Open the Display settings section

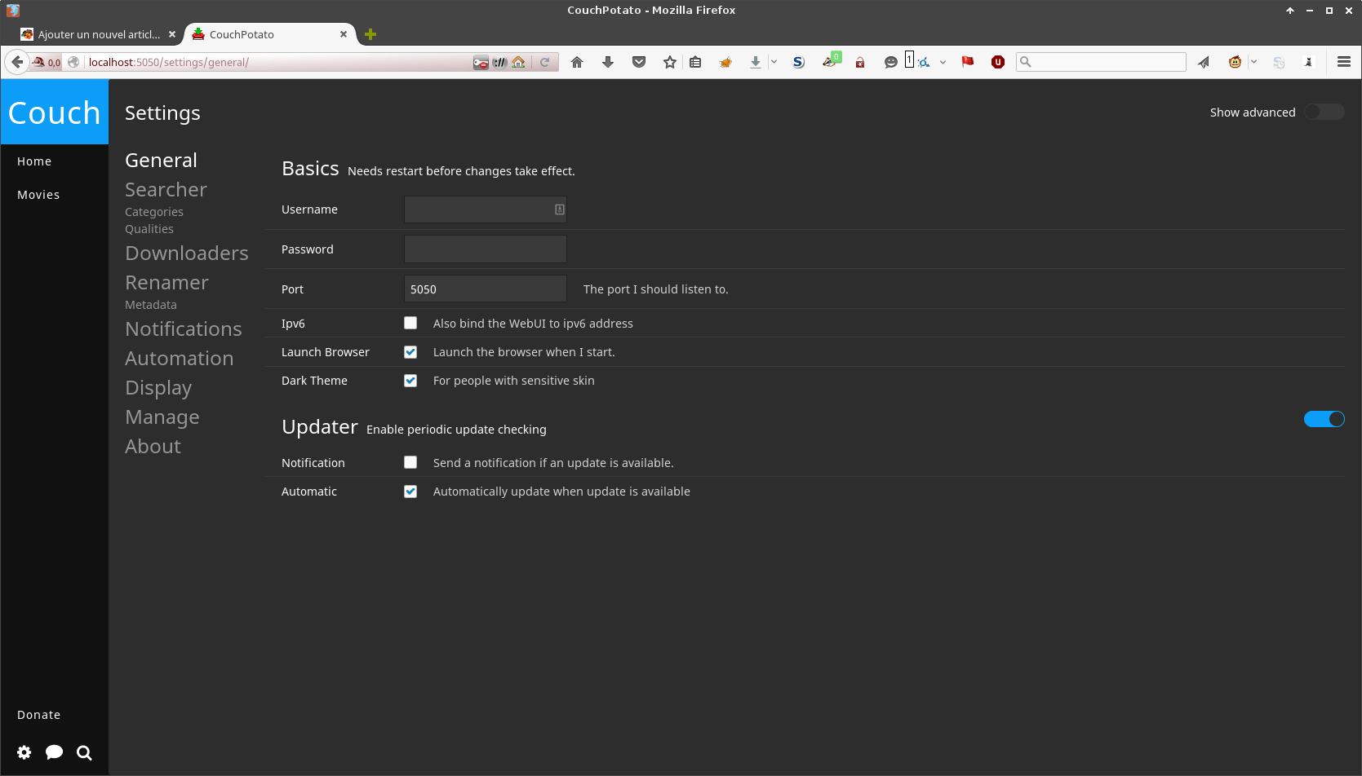158,387
